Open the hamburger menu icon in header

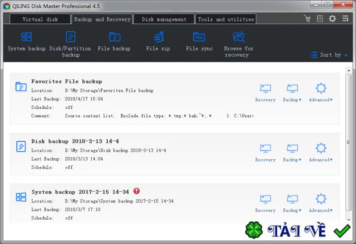345,19
